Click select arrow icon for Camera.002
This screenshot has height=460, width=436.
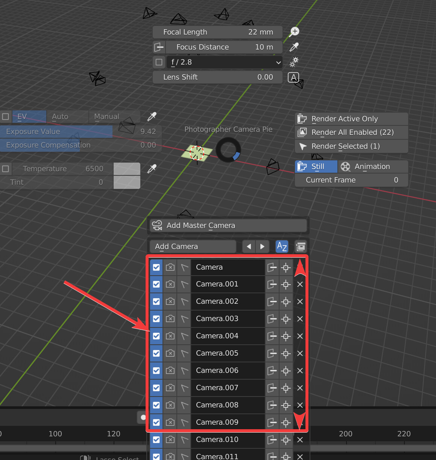coord(184,302)
